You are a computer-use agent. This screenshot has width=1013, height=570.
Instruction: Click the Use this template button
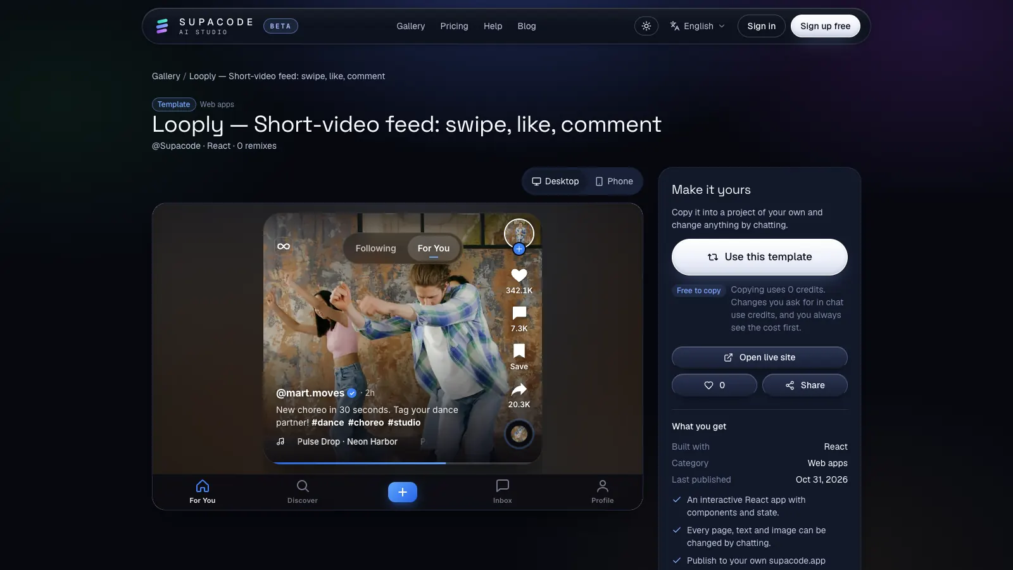tap(760, 256)
